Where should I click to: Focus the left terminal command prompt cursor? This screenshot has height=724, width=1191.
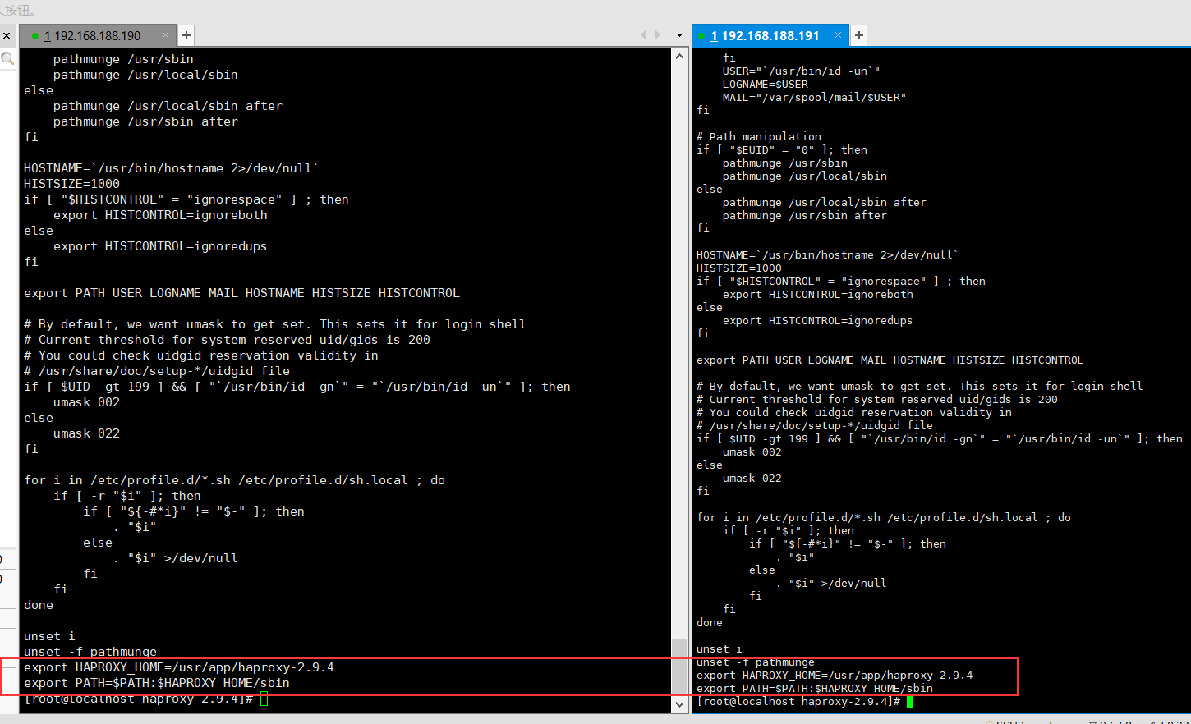(264, 699)
